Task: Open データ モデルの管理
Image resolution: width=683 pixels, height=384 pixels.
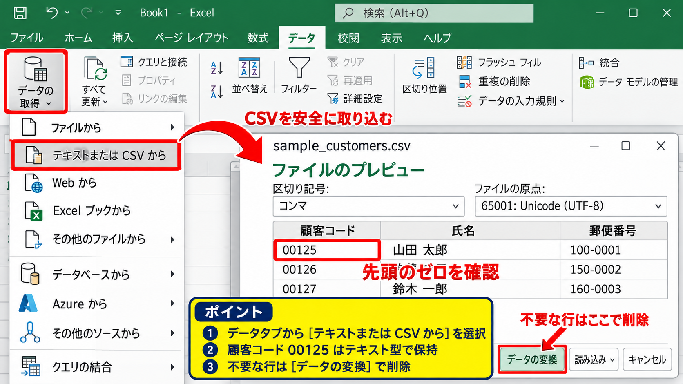Action: point(629,82)
